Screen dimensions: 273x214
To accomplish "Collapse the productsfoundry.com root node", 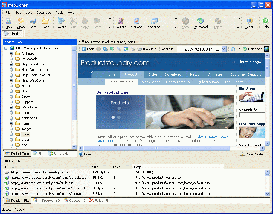I will click(6, 48).
